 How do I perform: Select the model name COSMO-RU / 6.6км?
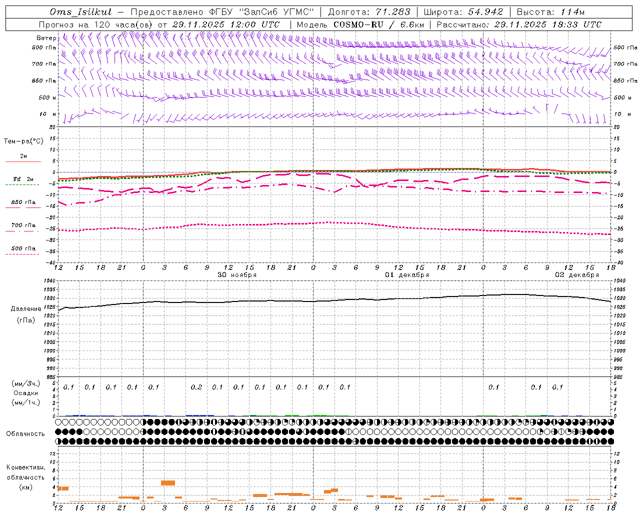click(x=379, y=24)
